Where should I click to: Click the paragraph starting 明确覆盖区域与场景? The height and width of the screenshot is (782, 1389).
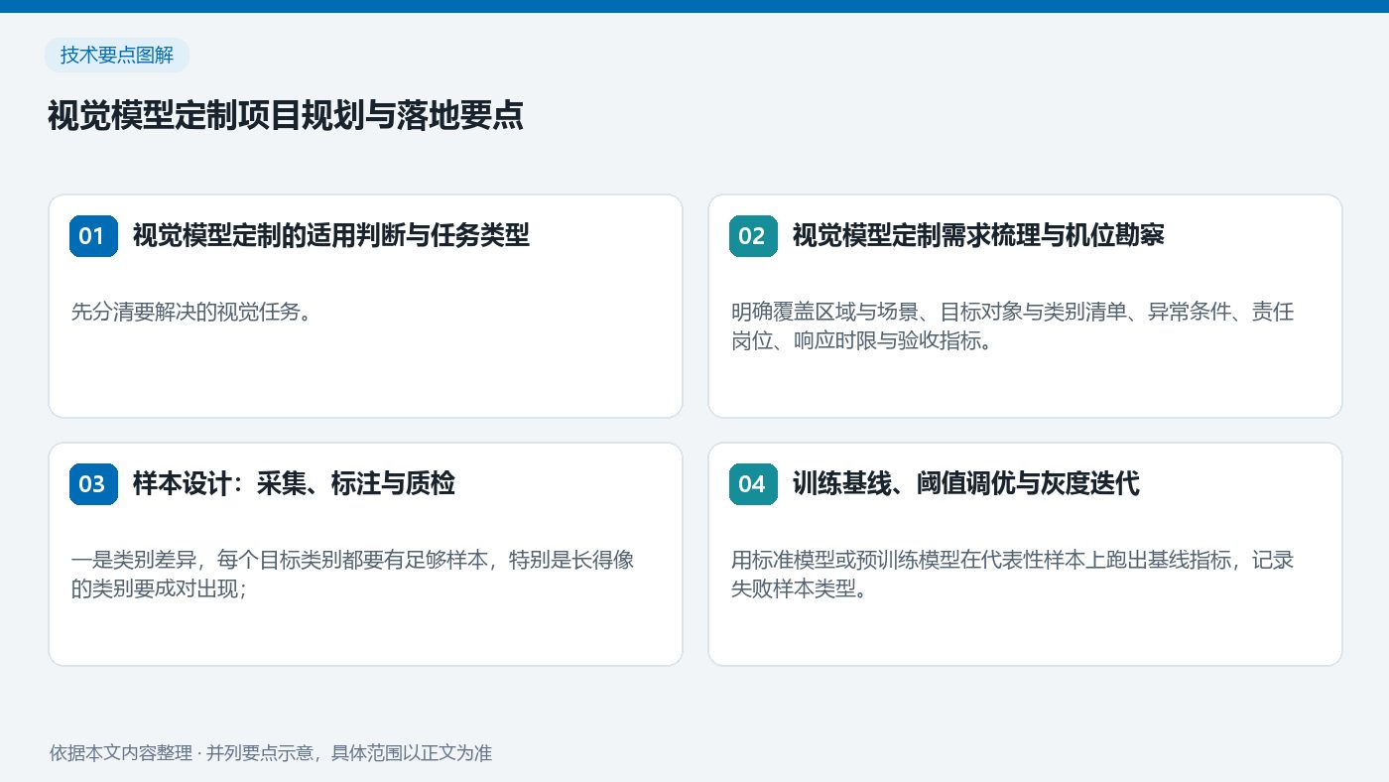click(1012, 327)
